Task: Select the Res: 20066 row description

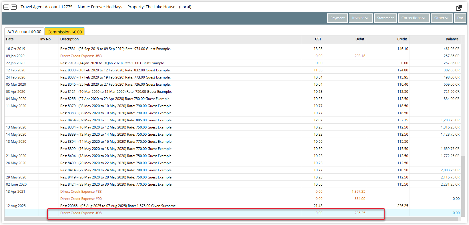Action: click(x=118, y=206)
